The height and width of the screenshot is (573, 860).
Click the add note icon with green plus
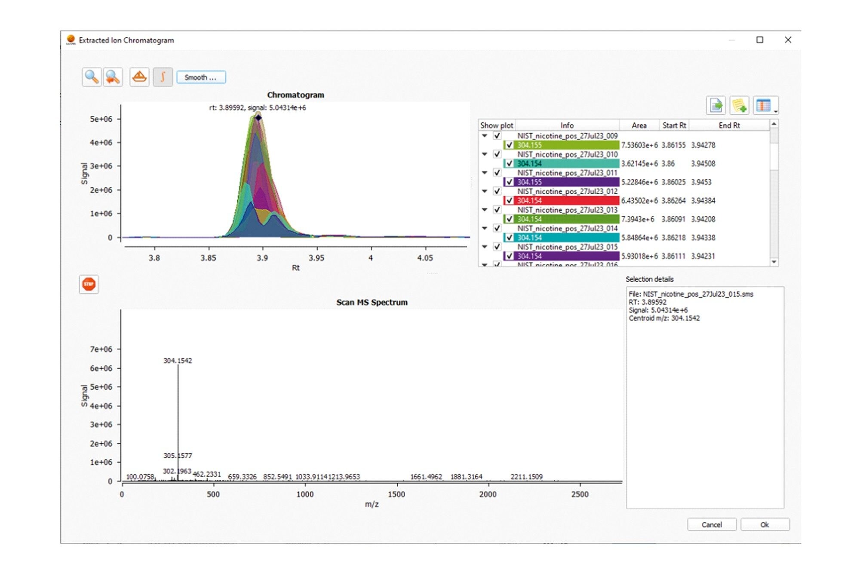coord(739,106)
